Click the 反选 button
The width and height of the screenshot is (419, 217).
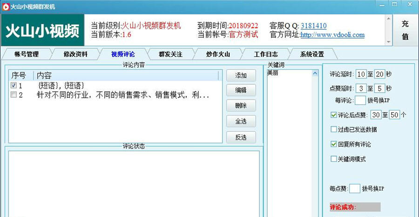[x=241, y=137]
